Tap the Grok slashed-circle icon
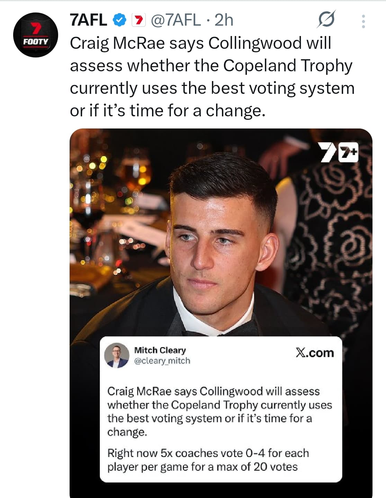The height and width of the screenshot is (498, 386). pyautogui.click(x=326, y=20)
